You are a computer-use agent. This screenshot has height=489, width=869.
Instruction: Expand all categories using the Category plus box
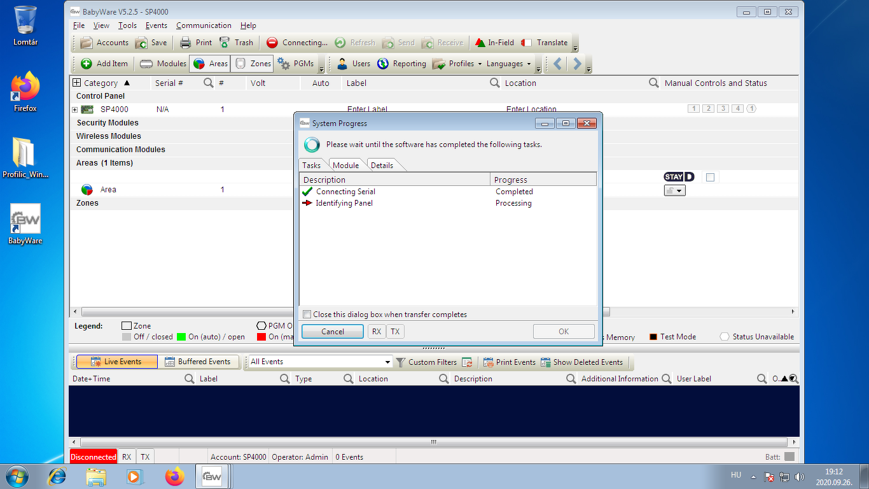point(77,83)
